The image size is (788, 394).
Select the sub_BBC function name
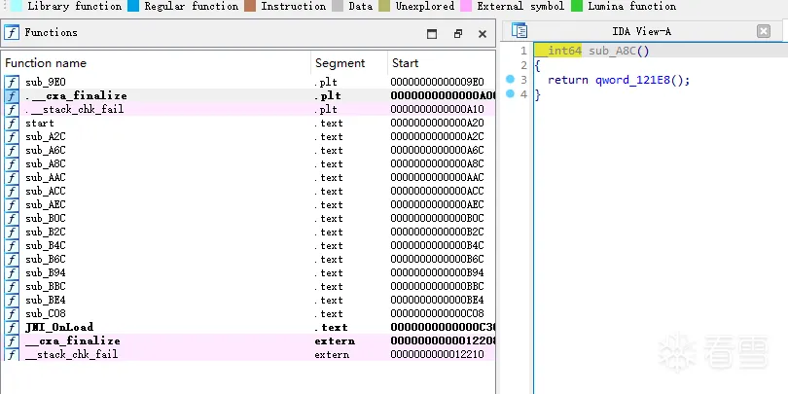pos(45,286)
